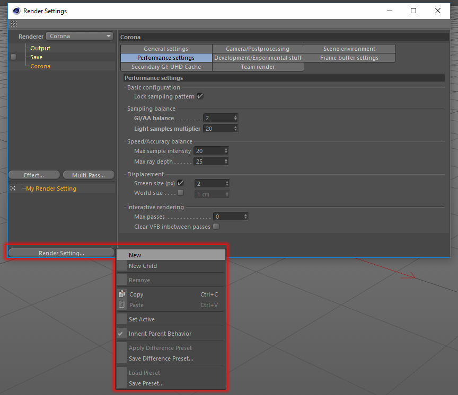
Task: Open the Team render tab
Action: point(258,67)
